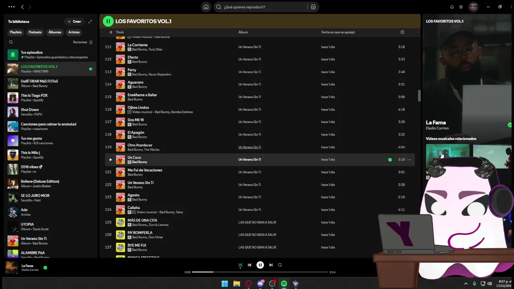Go forward with the right arrow
514x289 pixels.
tap(30, 7)
